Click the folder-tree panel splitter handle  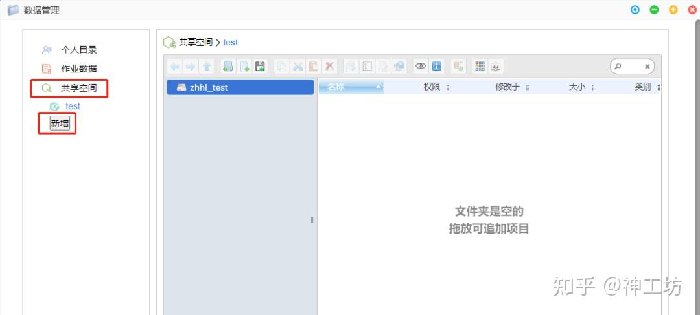312,220
